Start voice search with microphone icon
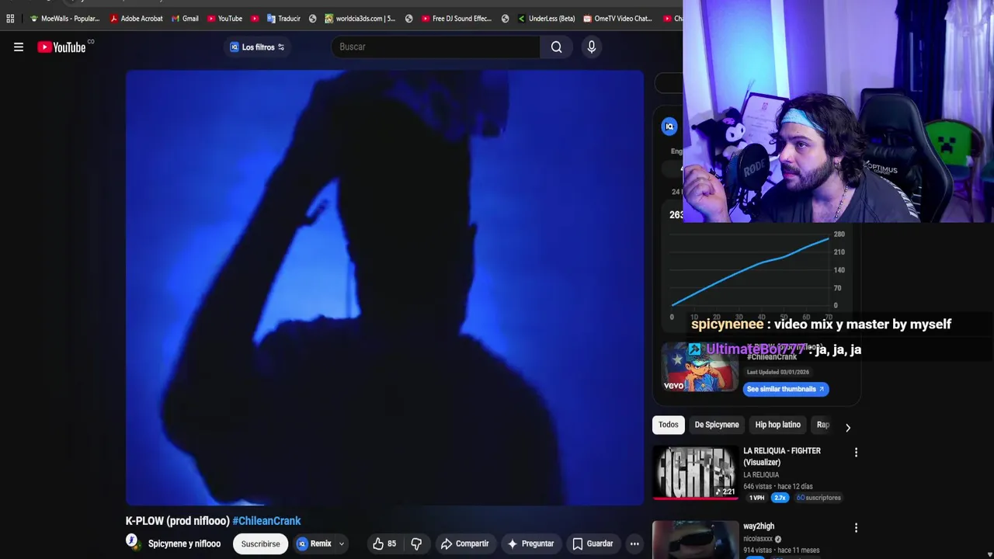994x559 pixels. pos(592,47)
